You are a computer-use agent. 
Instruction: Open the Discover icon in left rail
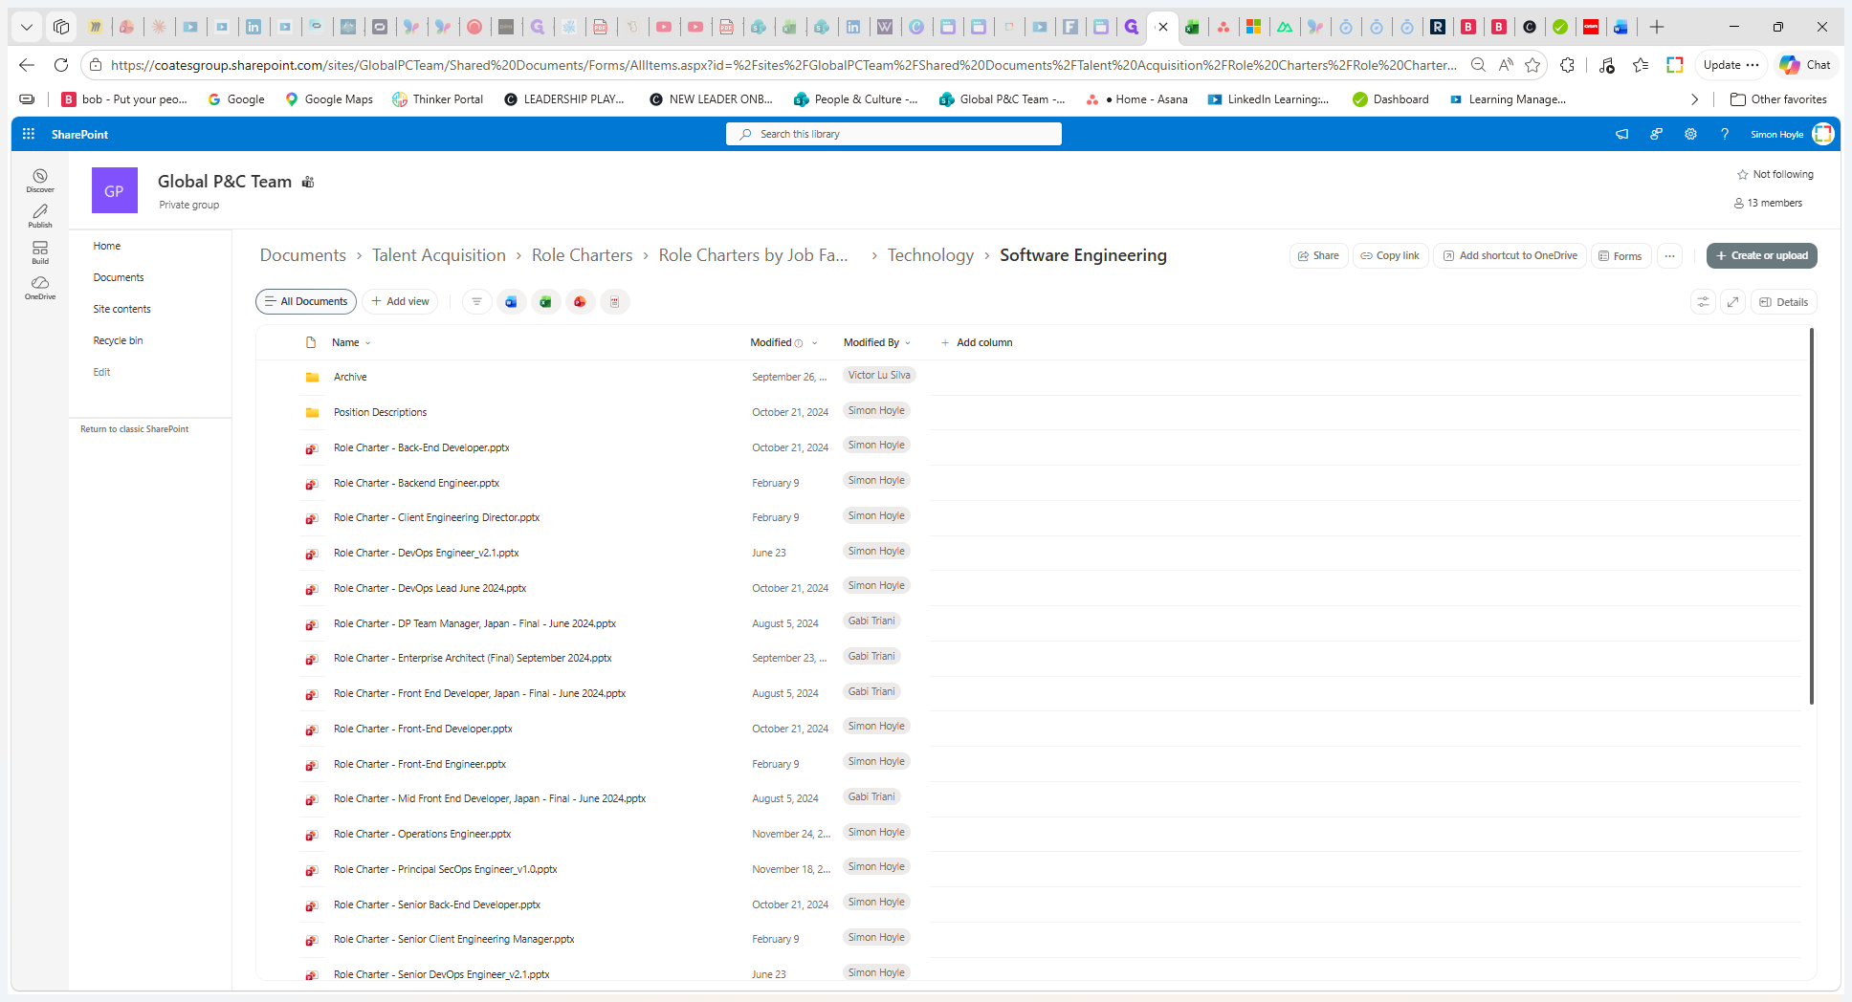(40, 180)
